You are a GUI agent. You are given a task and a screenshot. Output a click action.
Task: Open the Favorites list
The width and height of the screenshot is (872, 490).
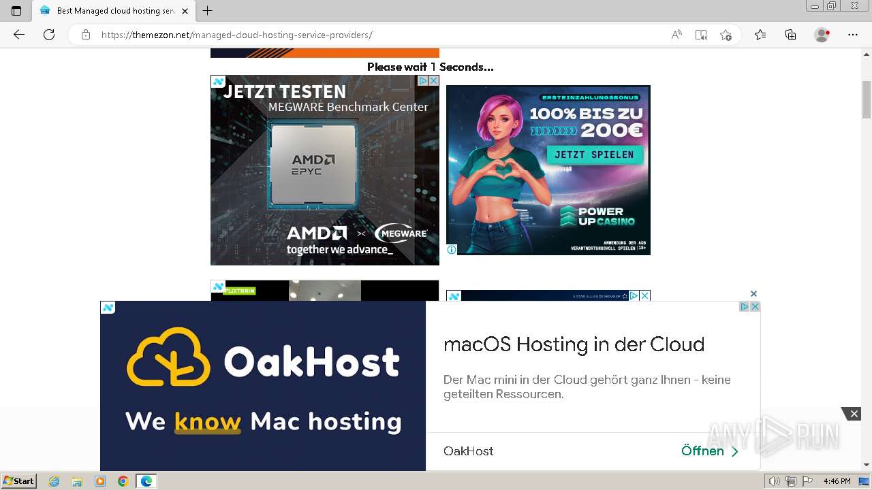tap(760, 35)
